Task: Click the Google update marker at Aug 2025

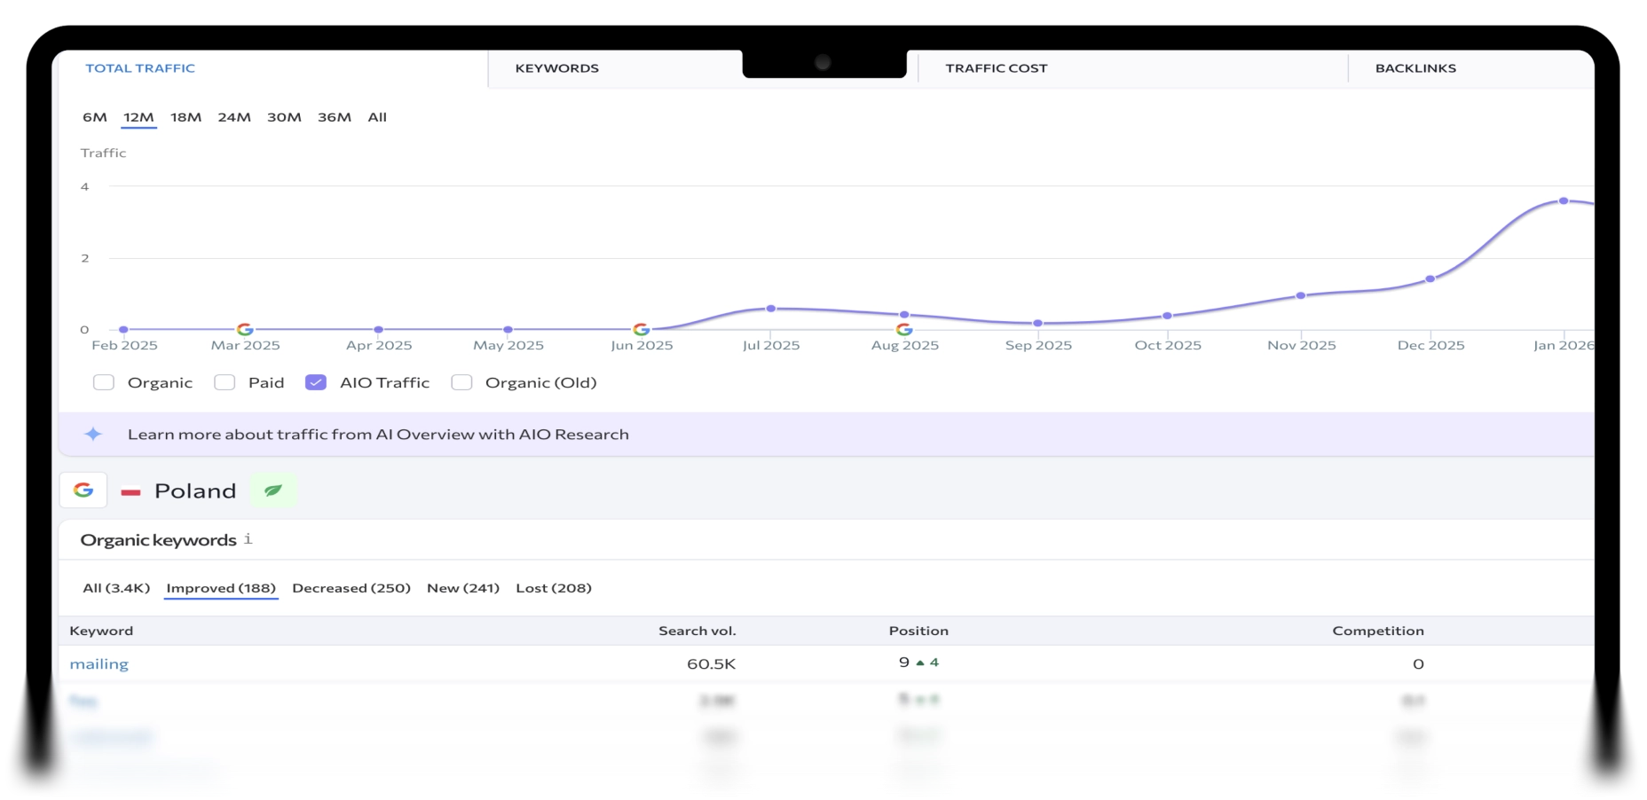Action: 904,329
